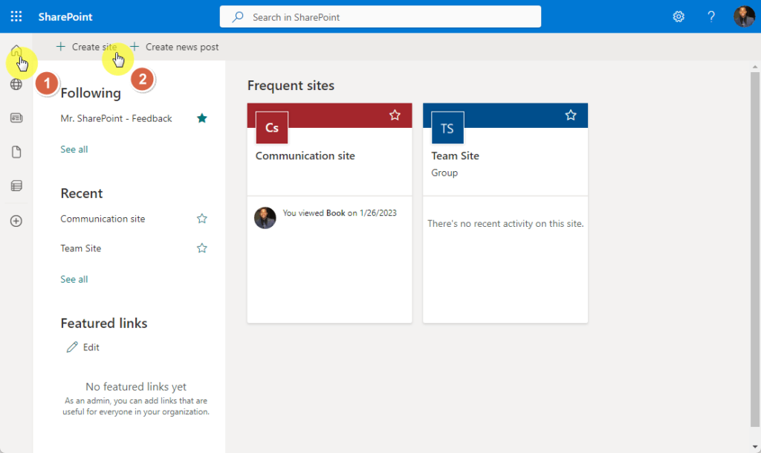Click the vertical scrollbar thumb

pos(755,249)
